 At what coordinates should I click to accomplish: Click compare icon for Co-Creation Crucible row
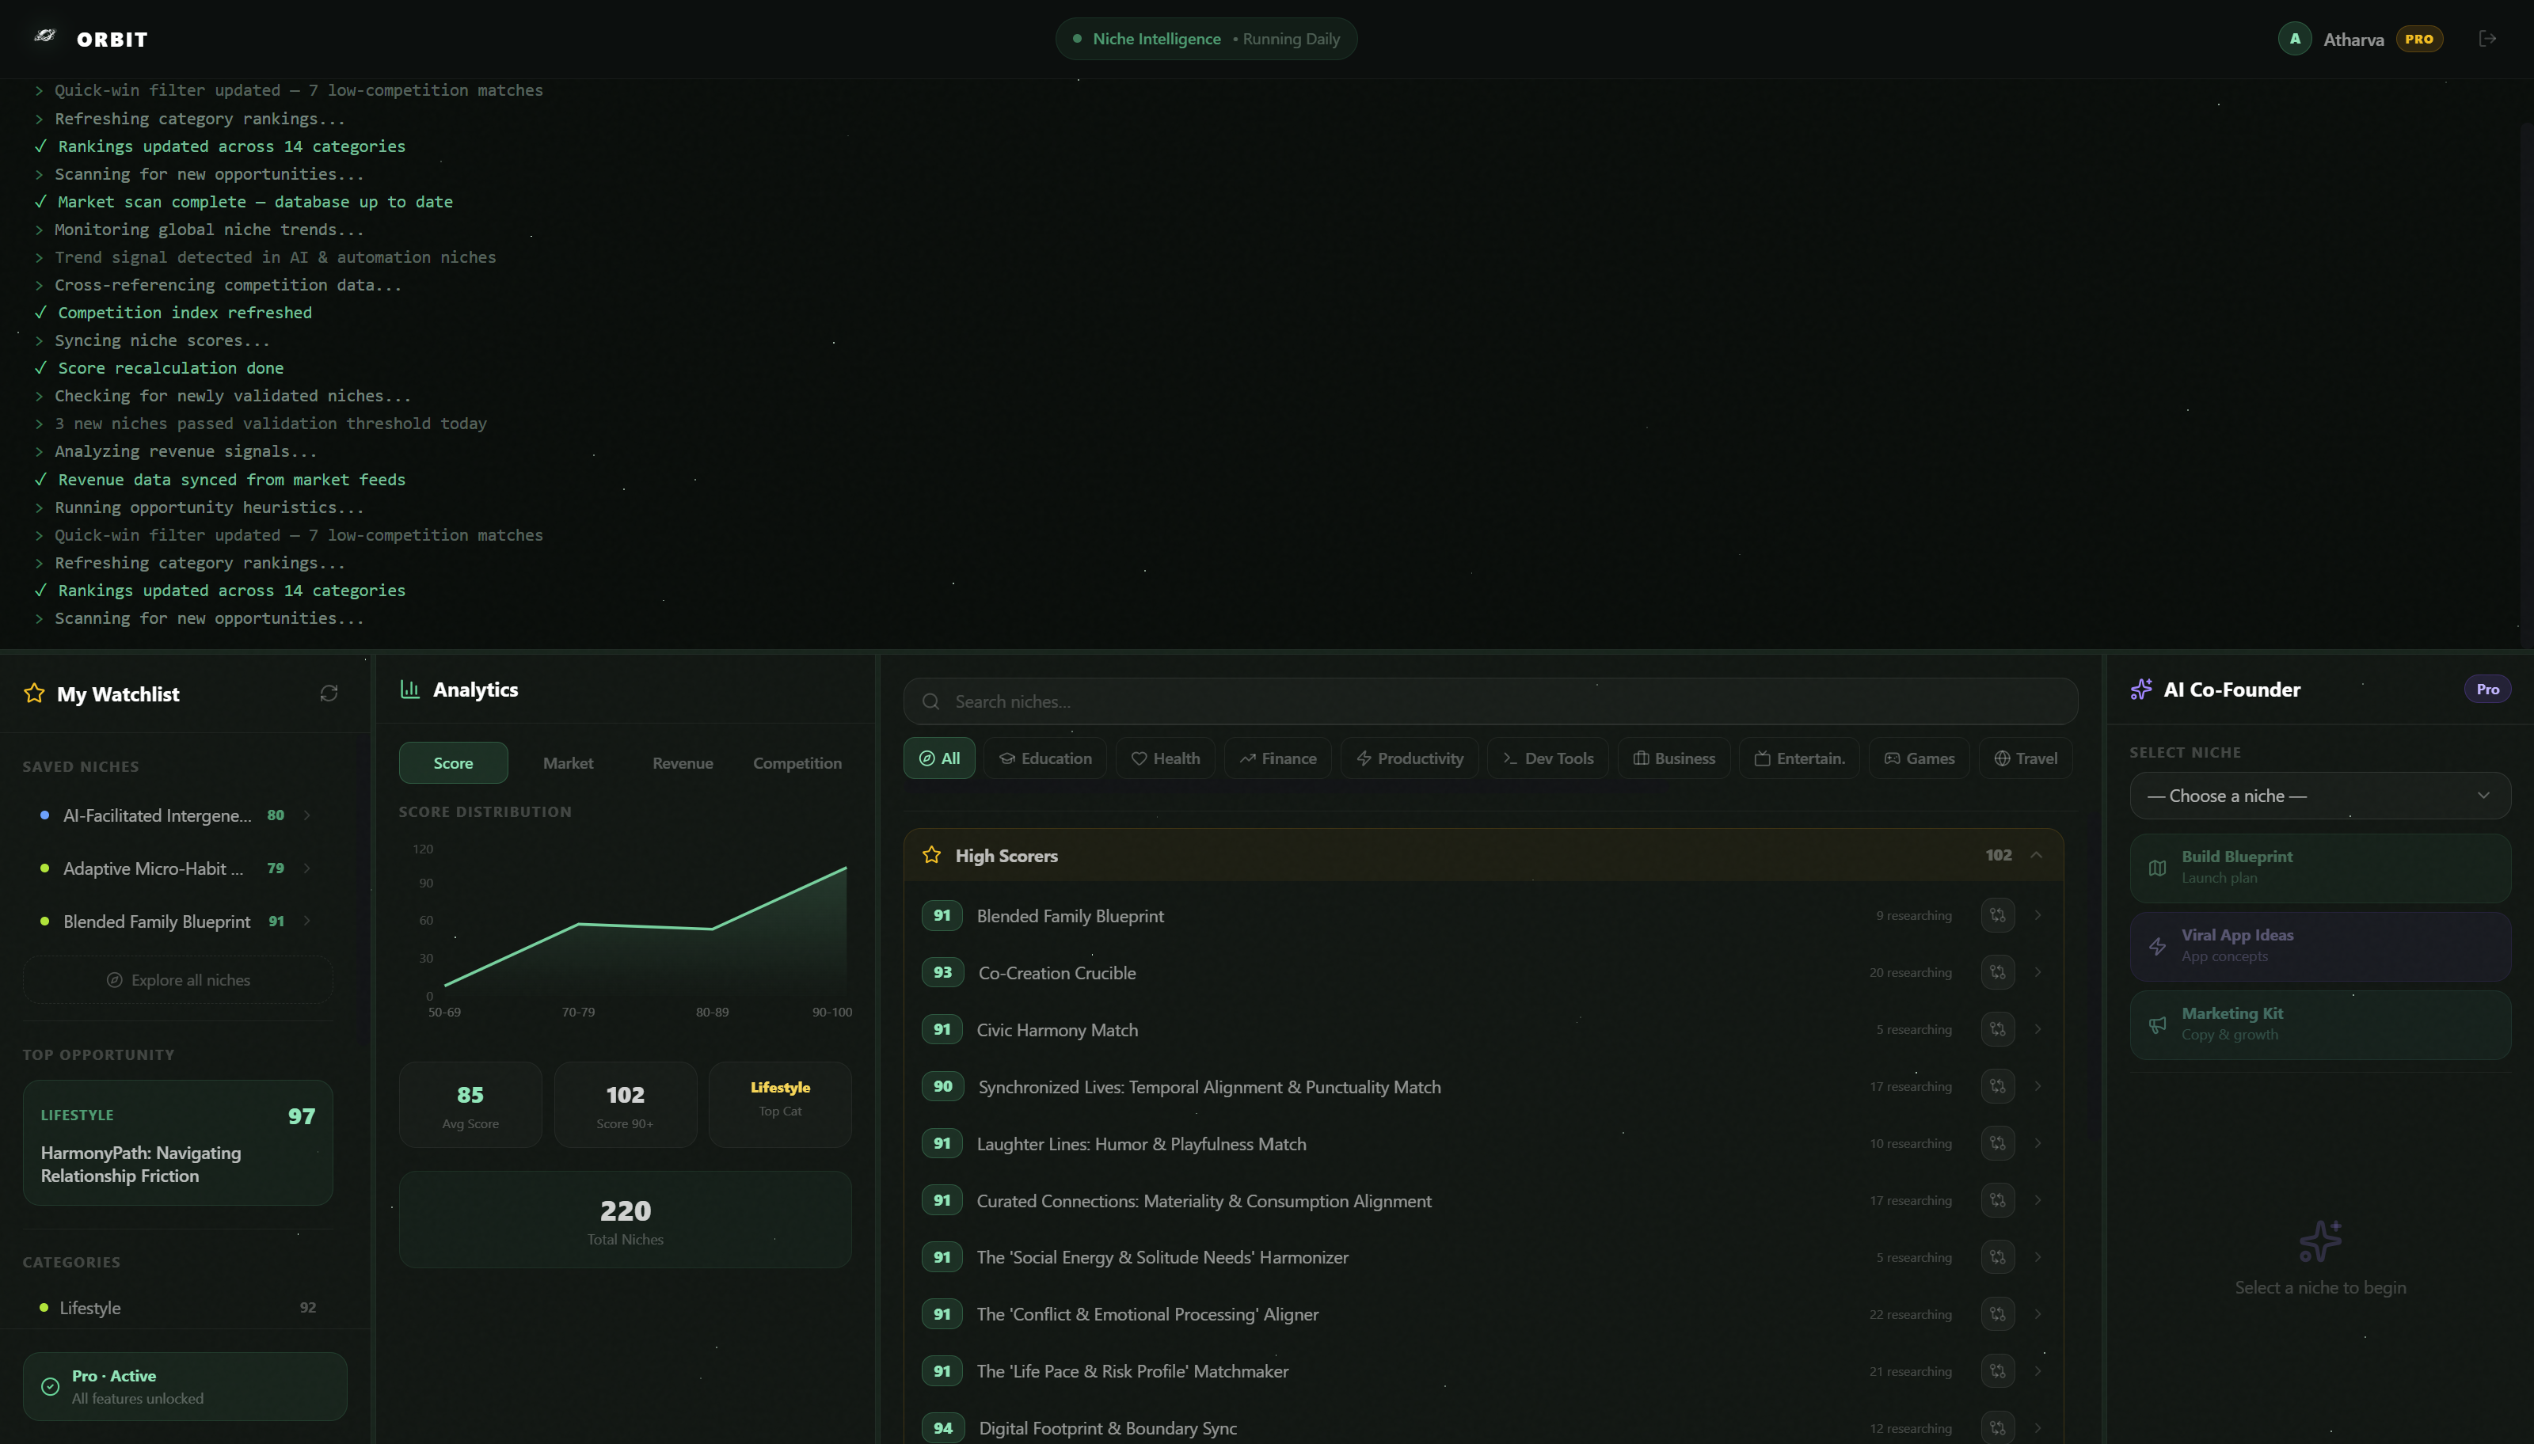pos(1997,972)
